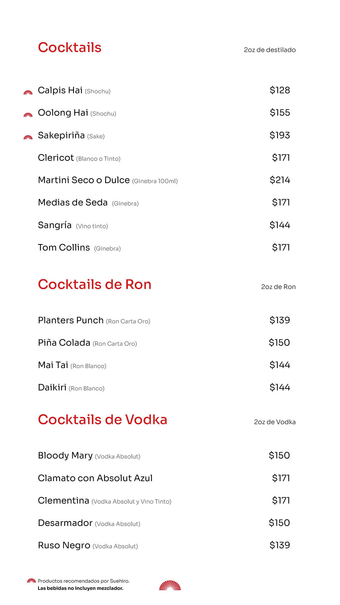Select the Cocktails de Vodka heading
This screenshot has height=605, width=340.
pos(102,420)
